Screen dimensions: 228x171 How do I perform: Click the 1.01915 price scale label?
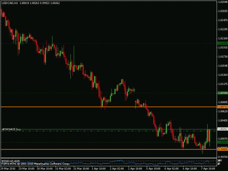(x=223, y=47)
